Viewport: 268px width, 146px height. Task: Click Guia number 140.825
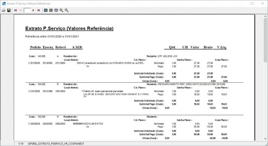point(42,56)
